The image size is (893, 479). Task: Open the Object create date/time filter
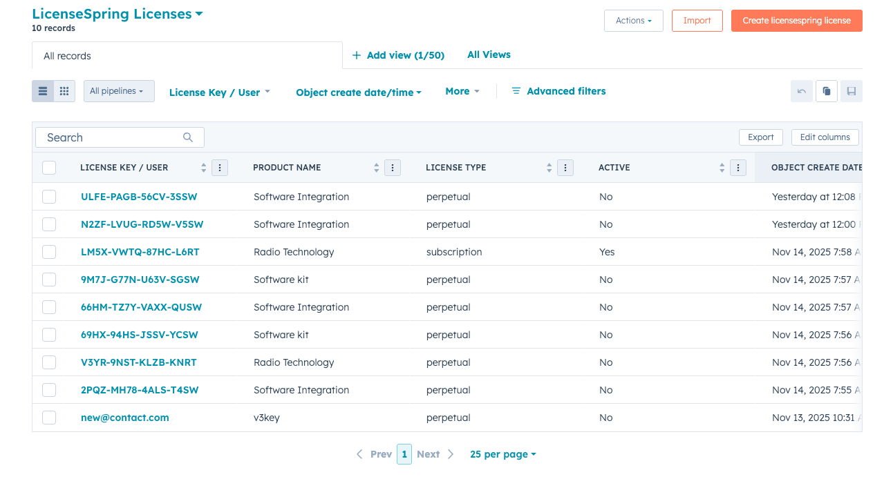click(358, 92)
